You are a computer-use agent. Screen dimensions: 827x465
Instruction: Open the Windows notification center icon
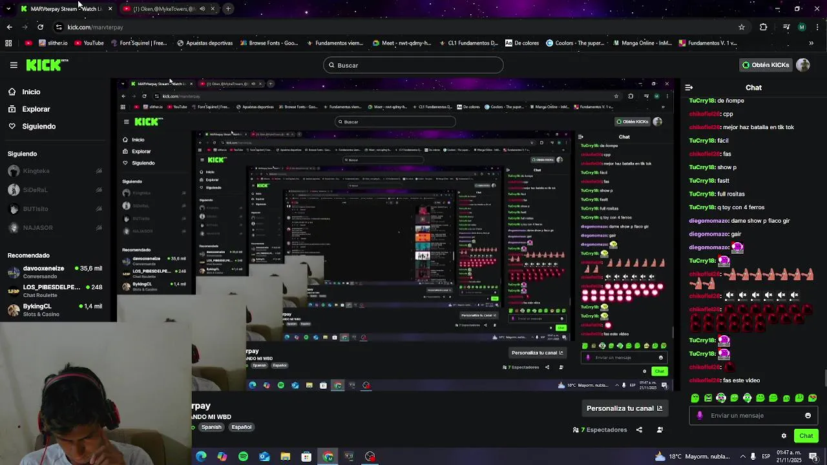[813, 457]
